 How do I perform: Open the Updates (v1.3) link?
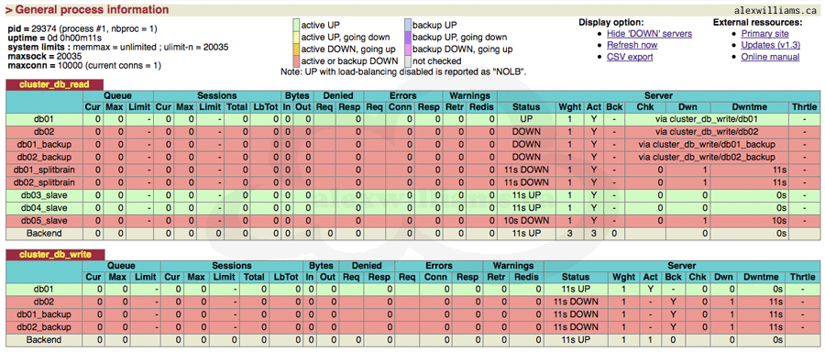point(770,45)
